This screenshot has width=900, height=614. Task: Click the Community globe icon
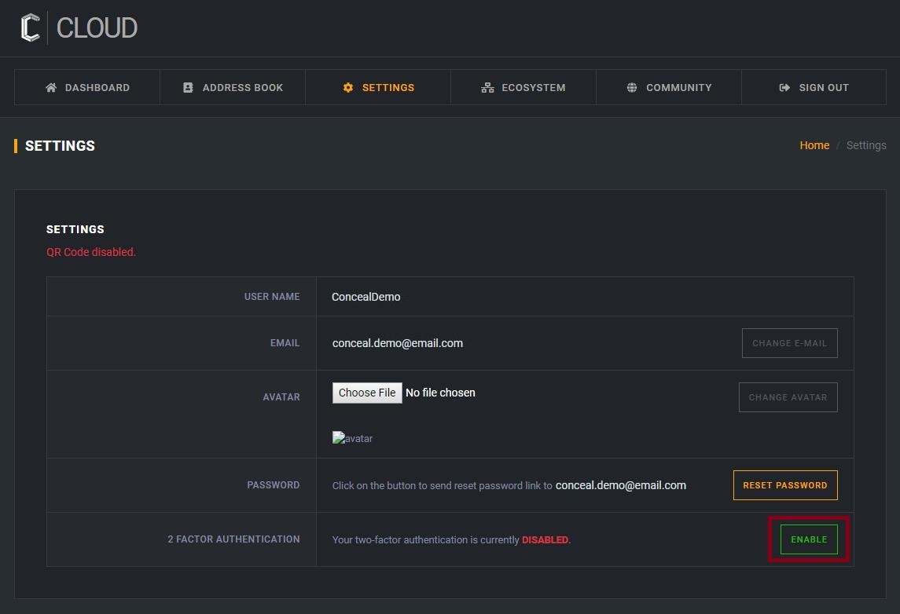632,88
